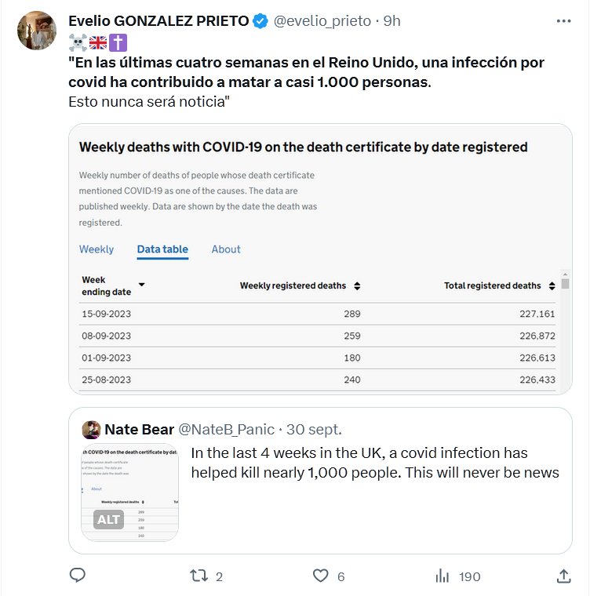Viewport: 590px width, 596px height.
Task: Open Nate Bear's quoted tweet thumbnail
Action: coord(130,492)
